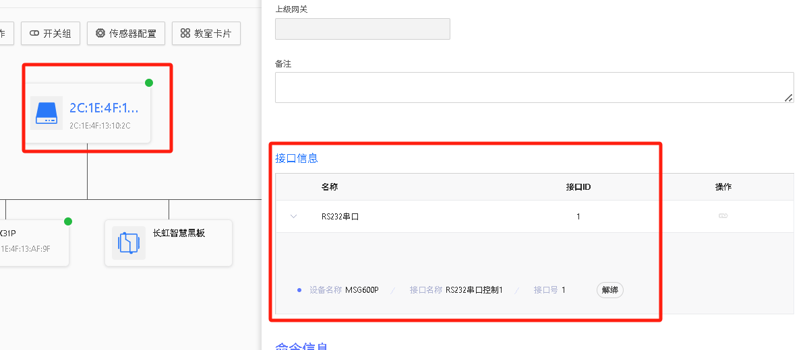Click the 上级网关 input field
Screen dimensions: 807x350
[362, 29]
